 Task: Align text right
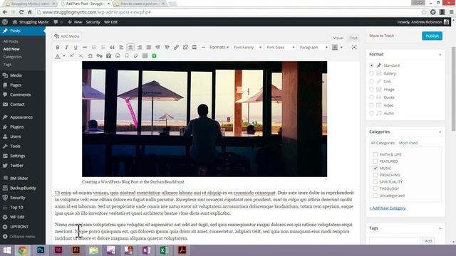click(140, 48)
